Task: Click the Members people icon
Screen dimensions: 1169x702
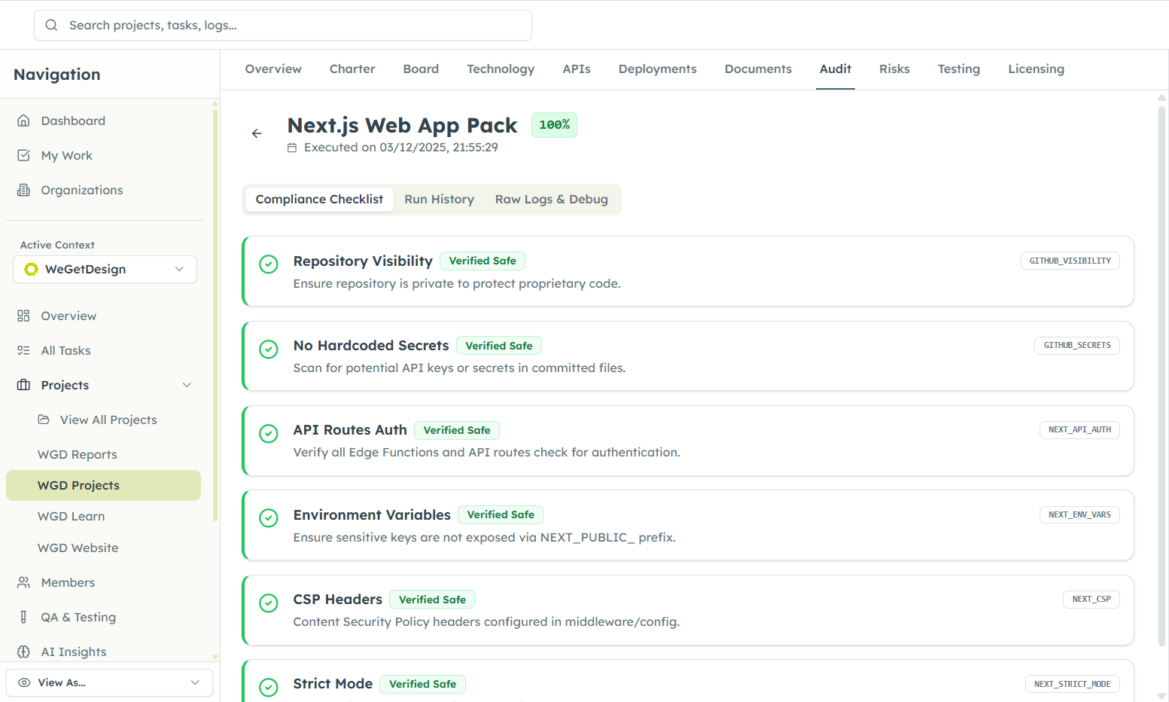Action: point(24,582)
